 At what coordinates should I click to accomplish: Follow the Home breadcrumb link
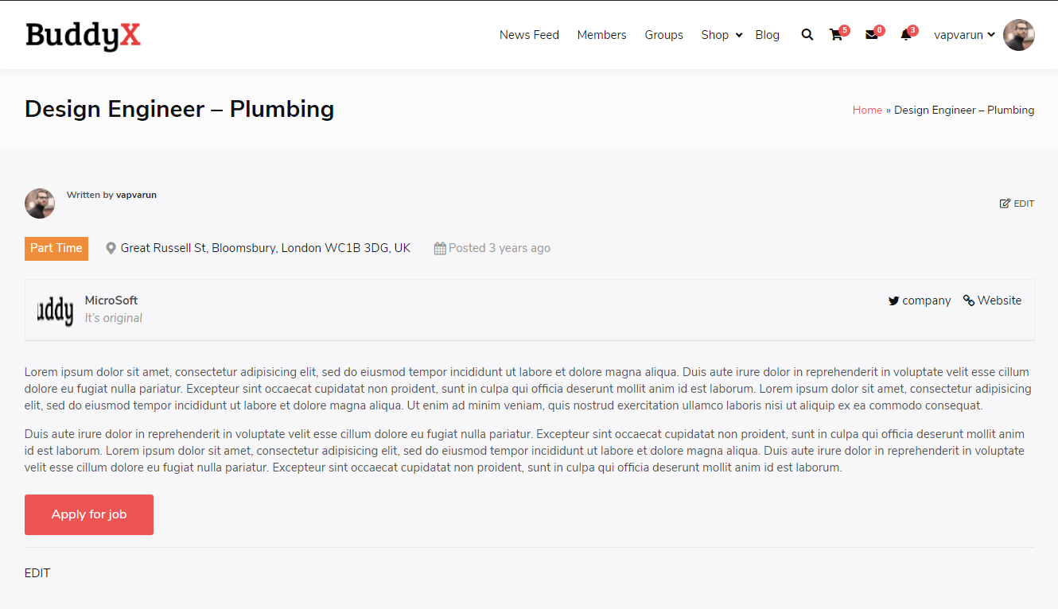[867, 111]
